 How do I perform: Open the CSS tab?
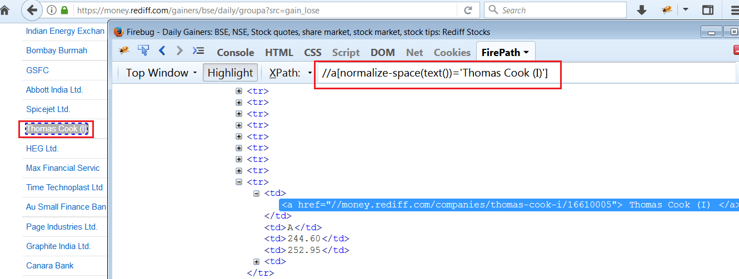313,52
